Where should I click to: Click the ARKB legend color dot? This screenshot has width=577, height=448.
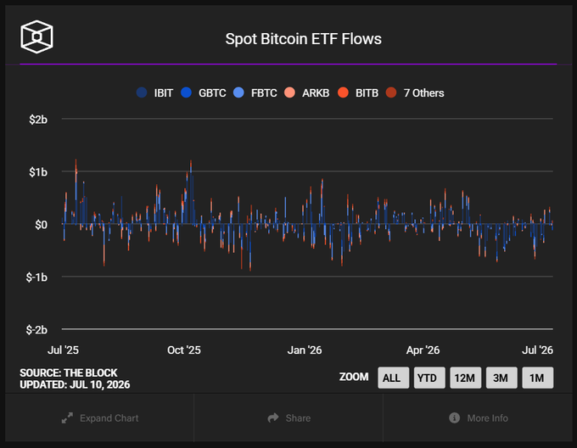pos(289,92)
